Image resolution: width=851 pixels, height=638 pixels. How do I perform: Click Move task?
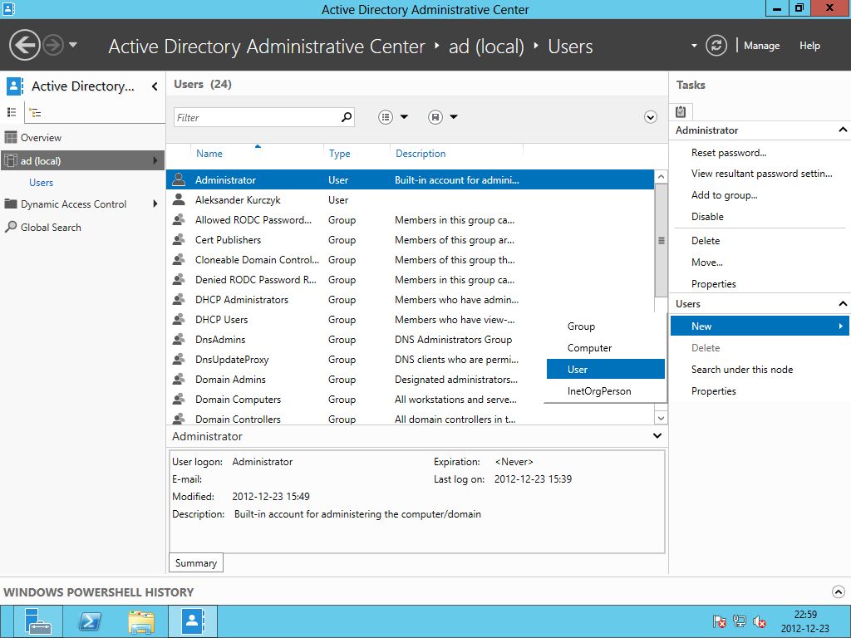tap(706, 263)
